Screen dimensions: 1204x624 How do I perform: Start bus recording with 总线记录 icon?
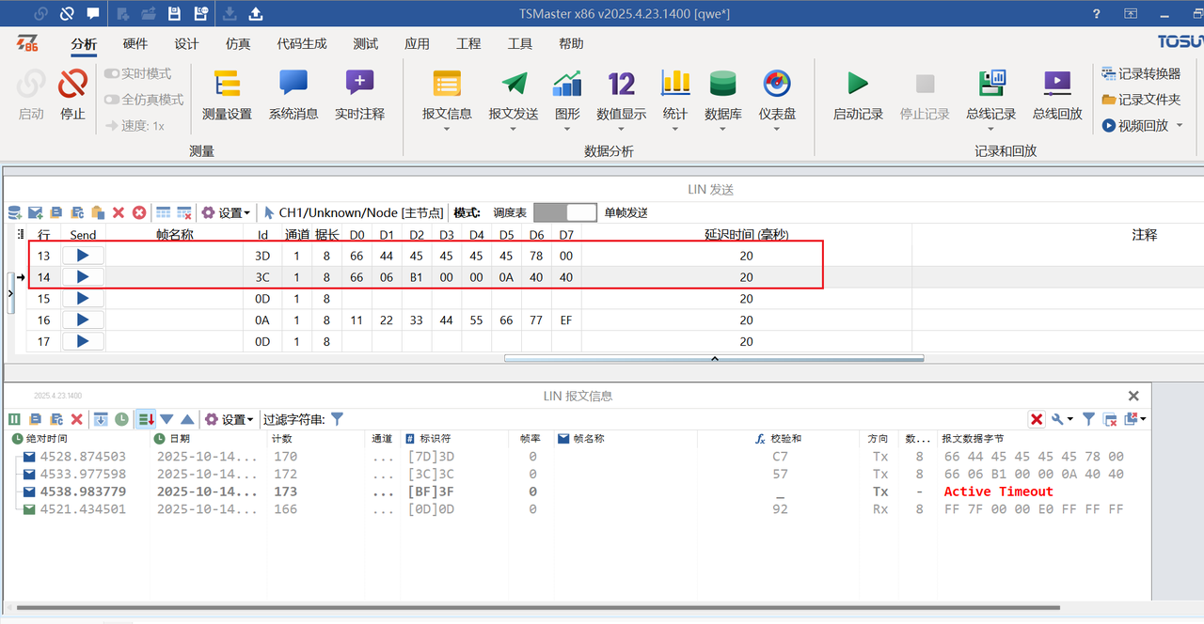(x=990, y=94)
